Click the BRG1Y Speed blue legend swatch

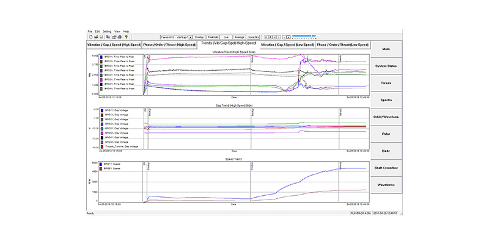(101, 165)
